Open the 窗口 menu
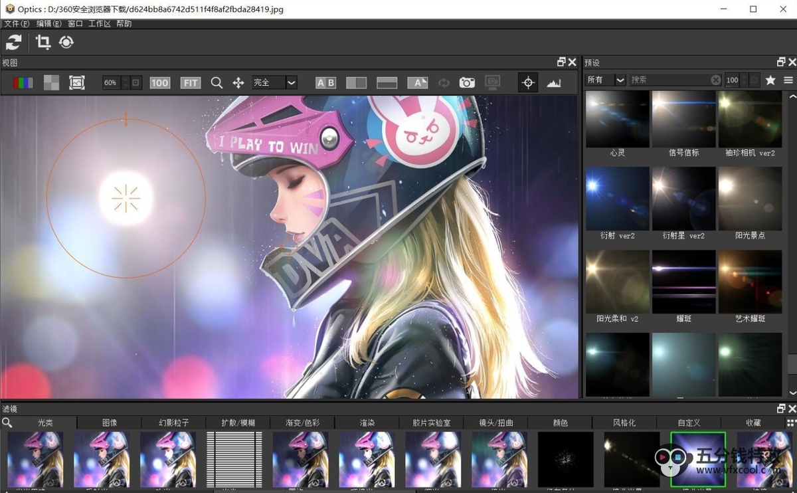This screenshot has height=493, width=797. pyautogui.click(x=75, y=23)
